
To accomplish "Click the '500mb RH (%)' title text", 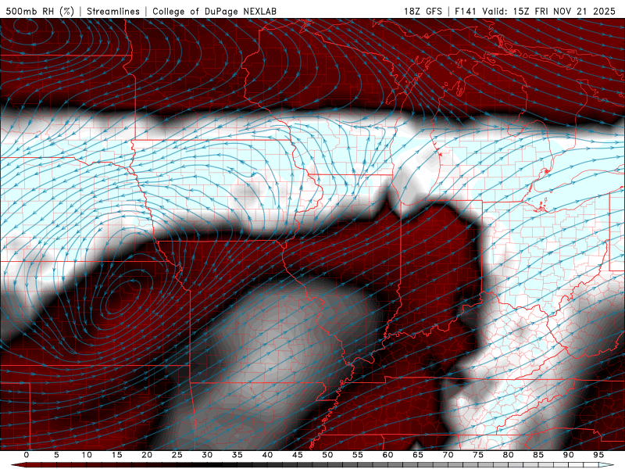I will click(x=40, y=11).
